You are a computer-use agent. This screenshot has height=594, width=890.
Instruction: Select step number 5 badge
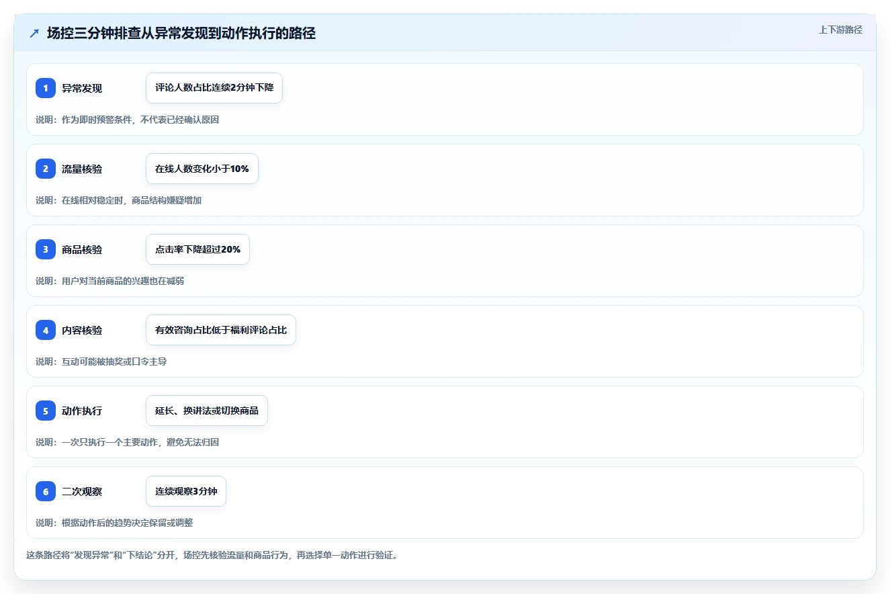(x=46, y=411)
